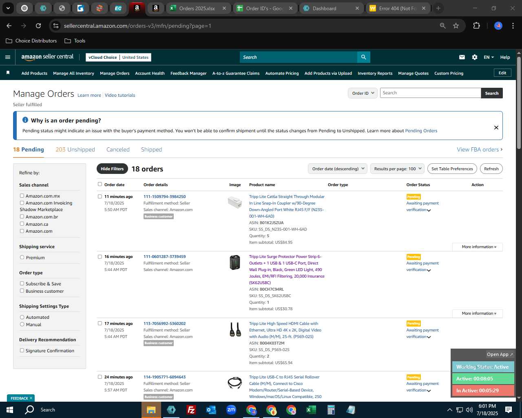The image size is (522, 418).
Task: Open the messages envelope icon
Action: [462, 57]
